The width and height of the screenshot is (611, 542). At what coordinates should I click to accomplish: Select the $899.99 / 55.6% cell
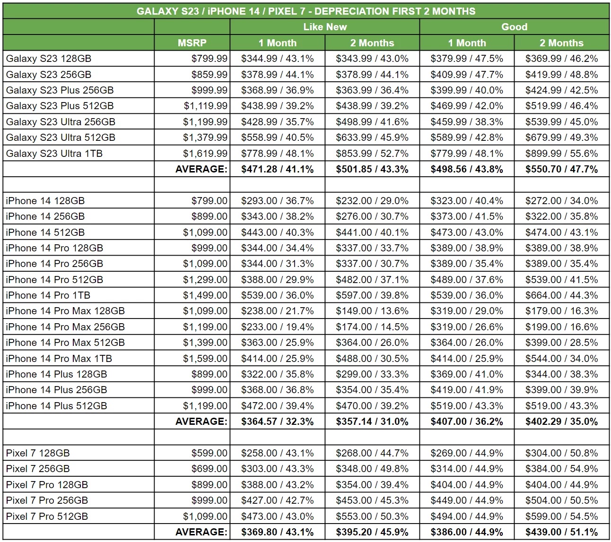(561, 154)
